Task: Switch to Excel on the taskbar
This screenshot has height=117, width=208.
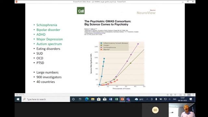Action: point(116,99)
